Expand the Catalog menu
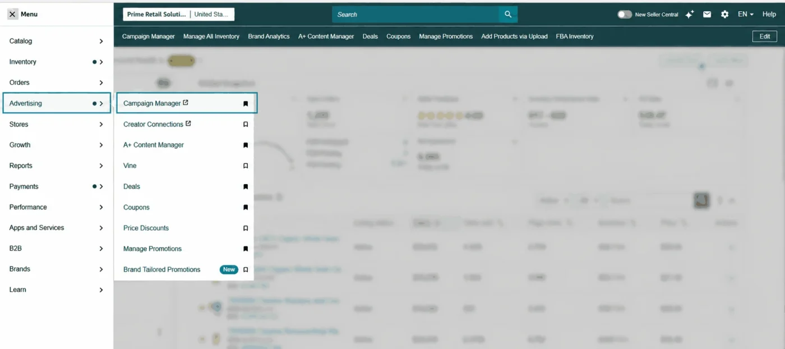The width and height of the screenshot is (785, 349). (56, 41)
